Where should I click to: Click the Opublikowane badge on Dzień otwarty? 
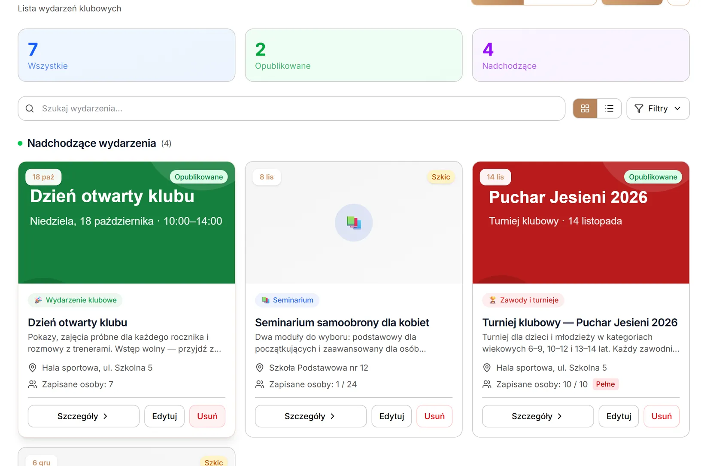199,177
